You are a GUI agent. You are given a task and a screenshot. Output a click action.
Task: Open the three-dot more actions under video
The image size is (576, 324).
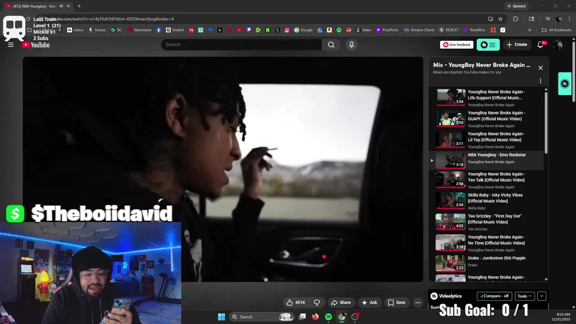pyautogui.click(x=418, y=302)
